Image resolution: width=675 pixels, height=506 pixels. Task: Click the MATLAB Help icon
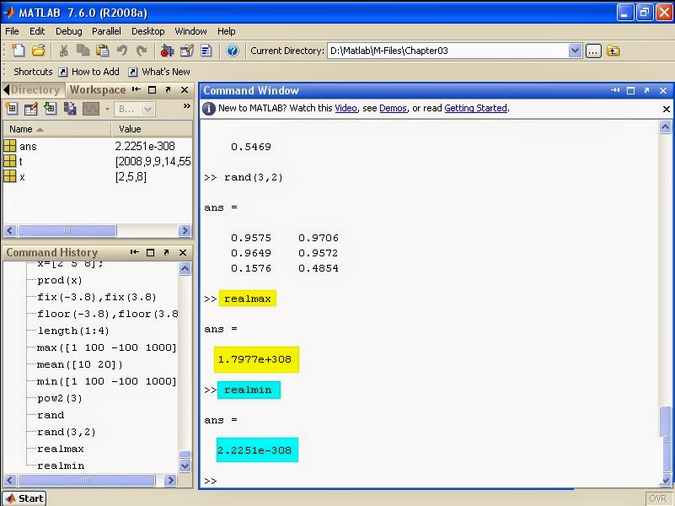[x=233, y=52]
